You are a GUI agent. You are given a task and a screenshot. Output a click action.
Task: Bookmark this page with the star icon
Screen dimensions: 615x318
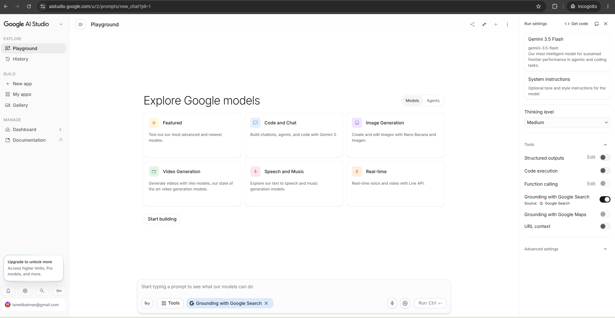coord(539,6)
